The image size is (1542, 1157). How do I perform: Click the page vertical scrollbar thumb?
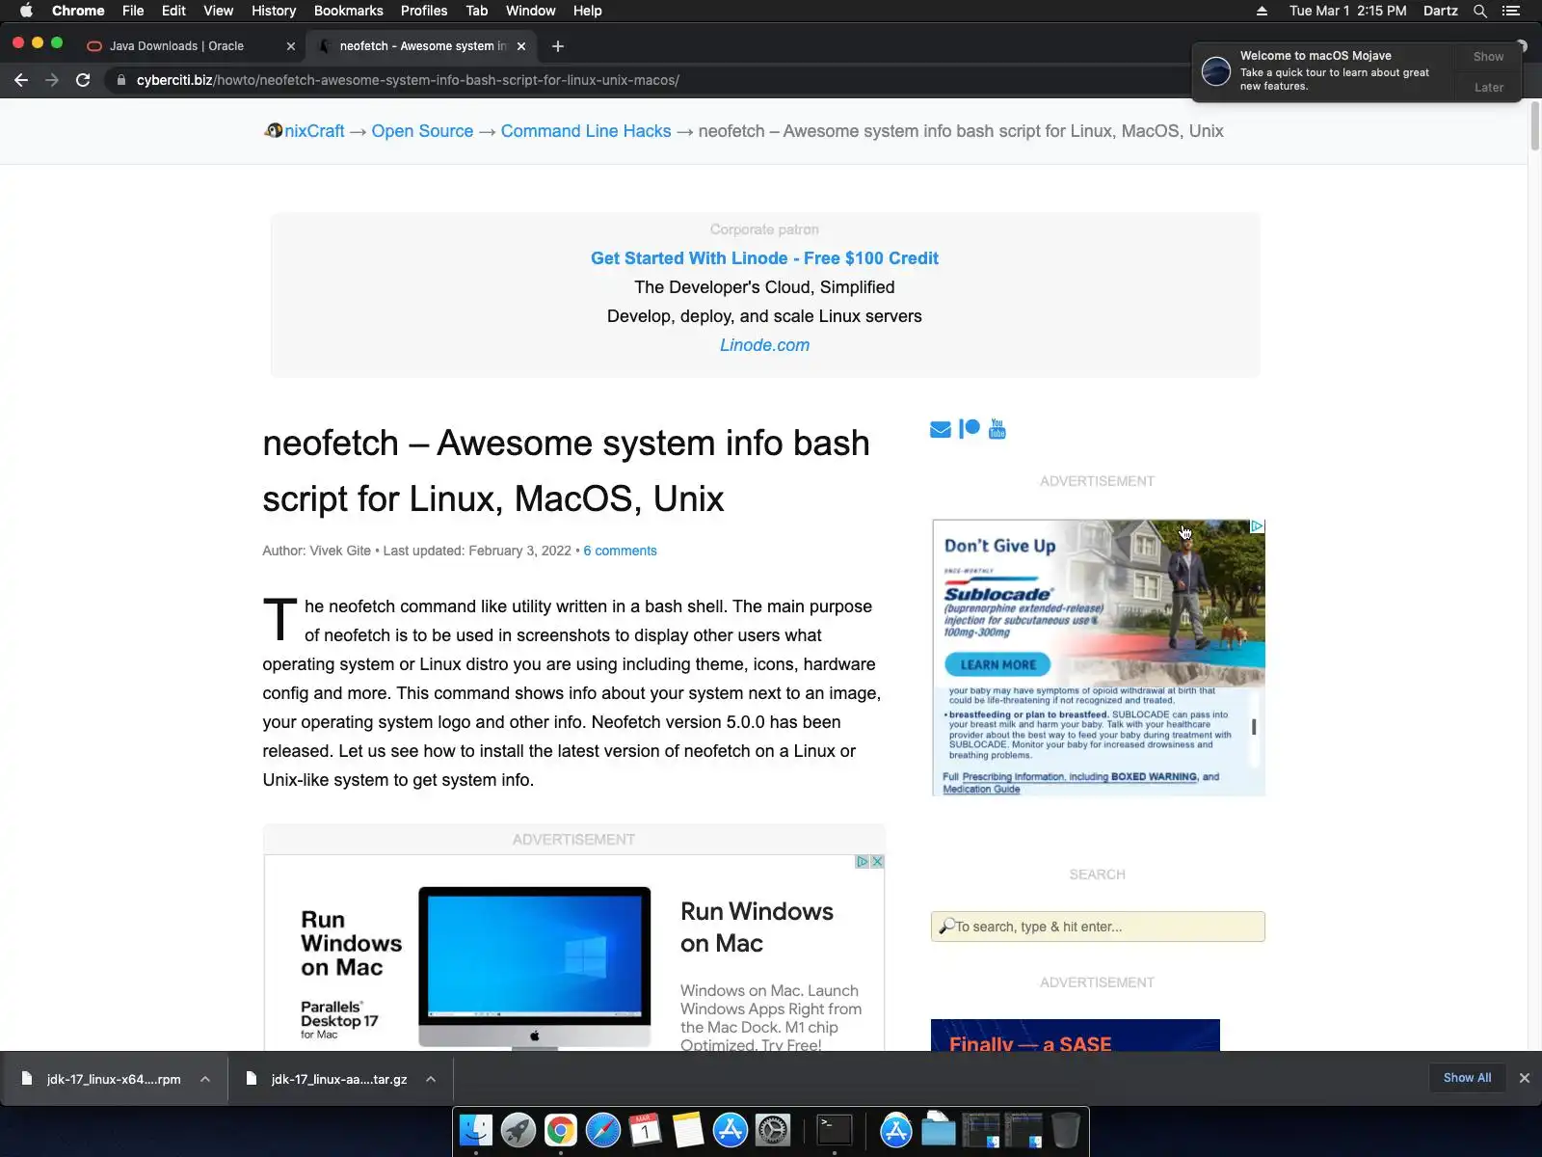pyautogui.click(x=1534, y=125)
